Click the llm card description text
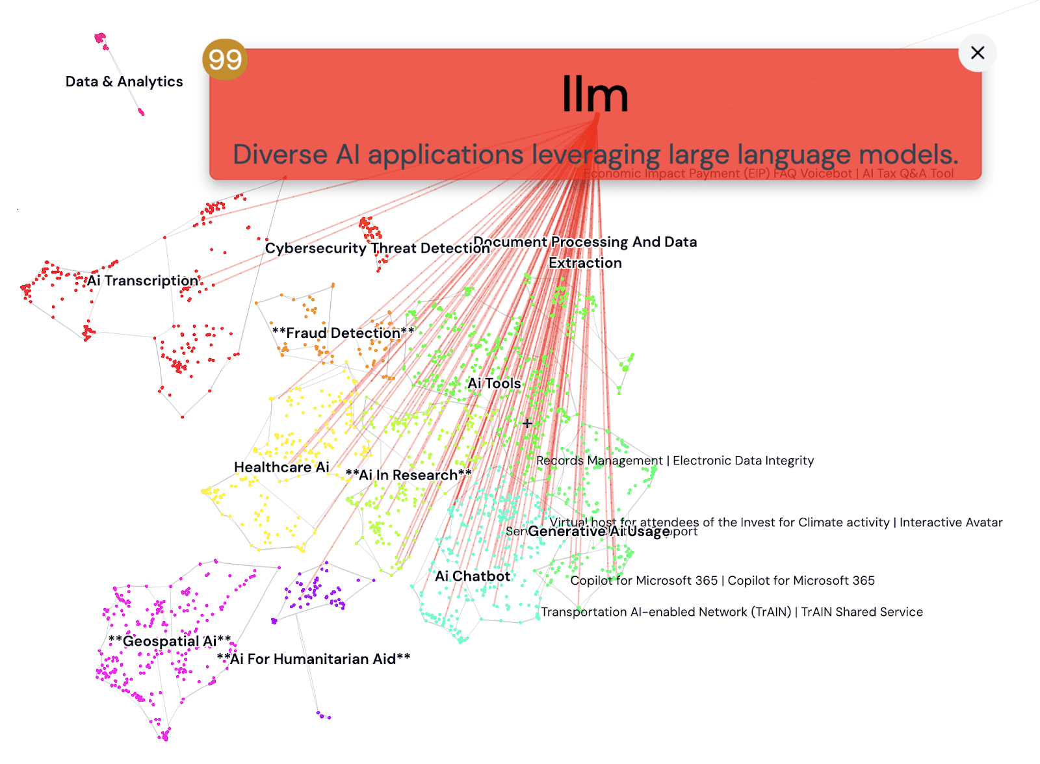Screen dimensions: 1040x764 coord(595,155)
